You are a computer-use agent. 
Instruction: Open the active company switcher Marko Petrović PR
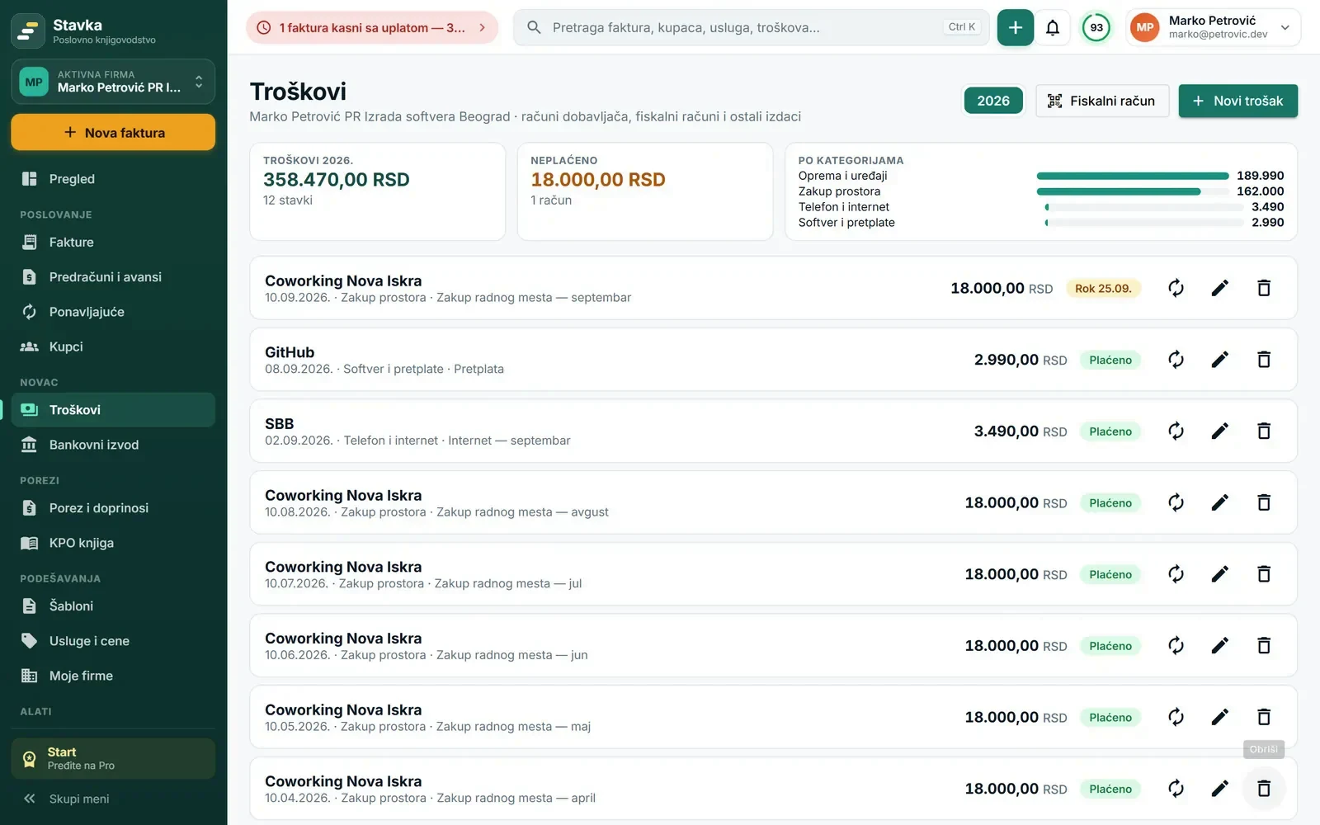[x=113, y=82]
